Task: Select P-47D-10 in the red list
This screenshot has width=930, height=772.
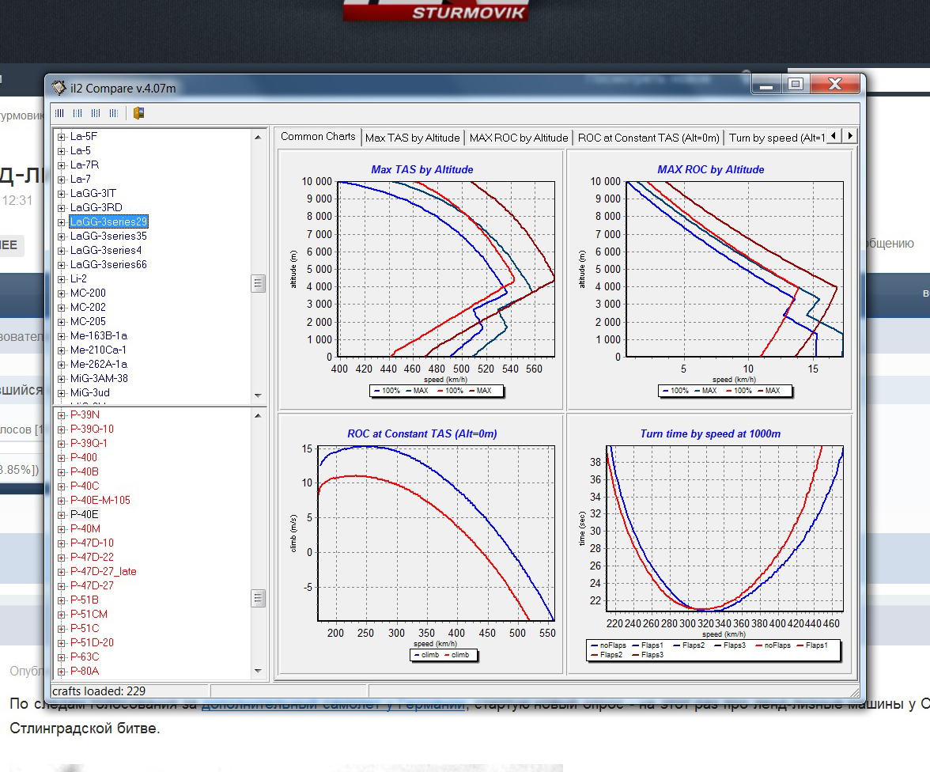Action: coord(92,543)
